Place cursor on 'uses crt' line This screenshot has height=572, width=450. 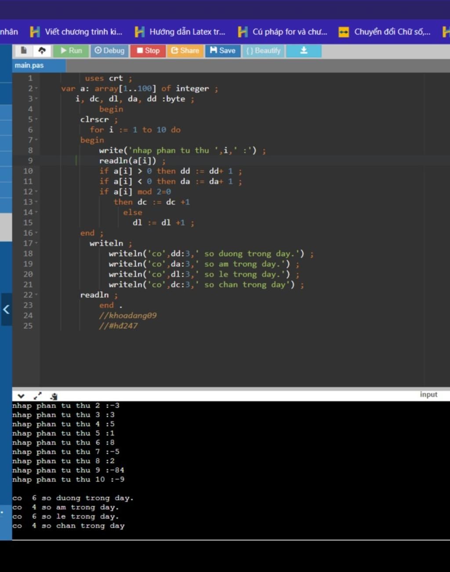[108, 78]
